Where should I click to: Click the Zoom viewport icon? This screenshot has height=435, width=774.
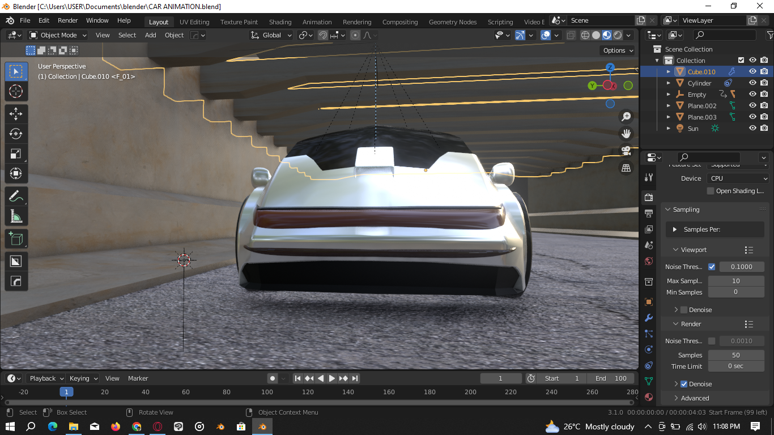coord(626,117)
